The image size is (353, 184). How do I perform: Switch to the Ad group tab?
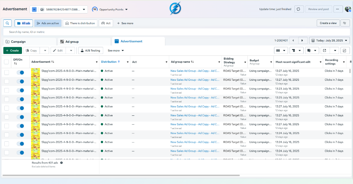coord(84,42)
